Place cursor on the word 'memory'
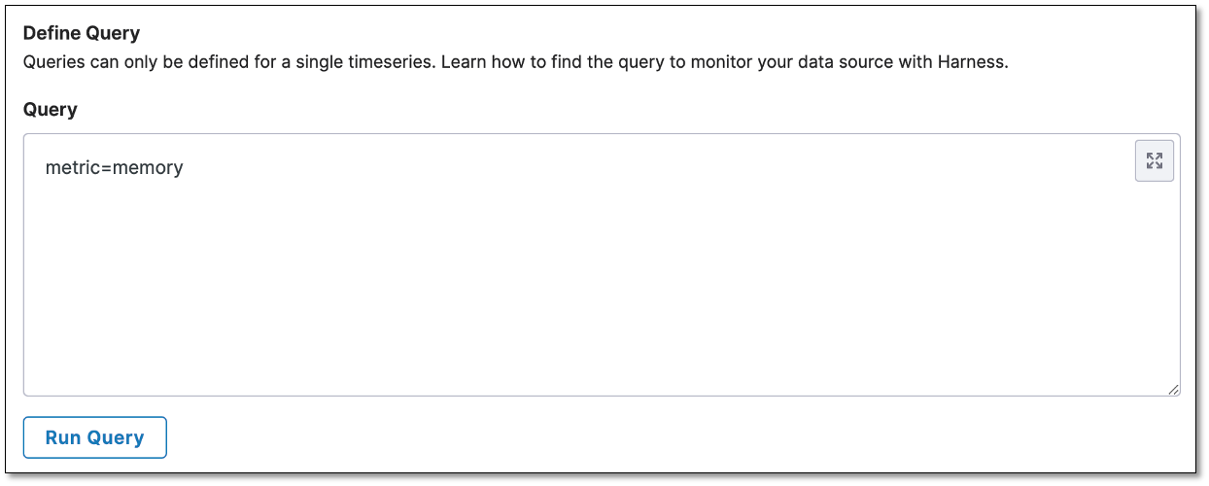Viewport: 1209px width, 486px height. tap(148, 168)
